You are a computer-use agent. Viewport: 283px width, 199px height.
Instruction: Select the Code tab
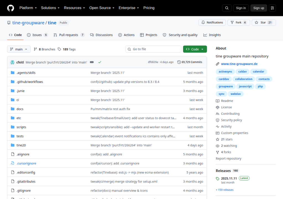pos(15,35)
